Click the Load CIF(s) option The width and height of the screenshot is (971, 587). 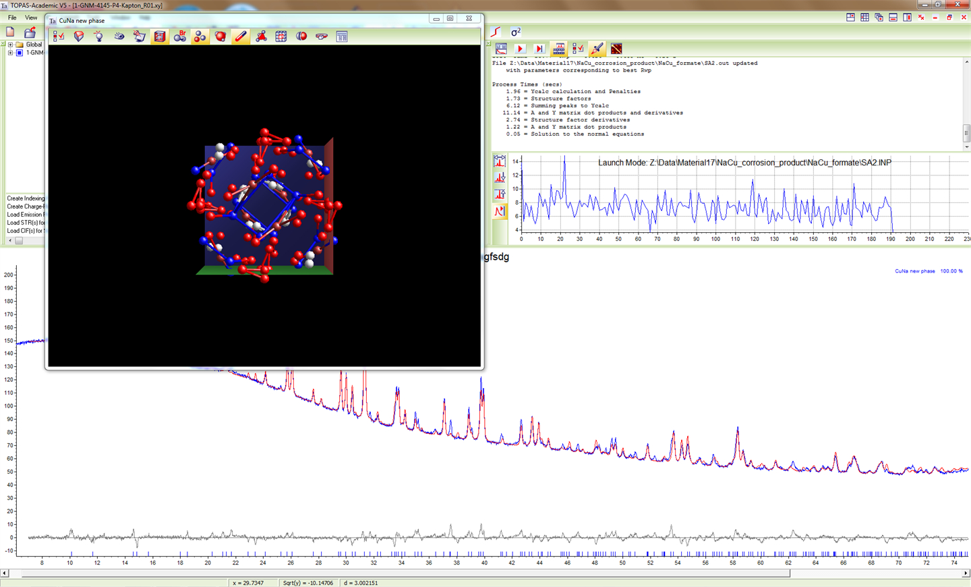click(26, 231)
